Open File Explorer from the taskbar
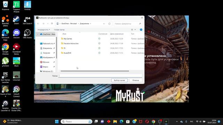223x125 pixels. click(x=115, y=122)
